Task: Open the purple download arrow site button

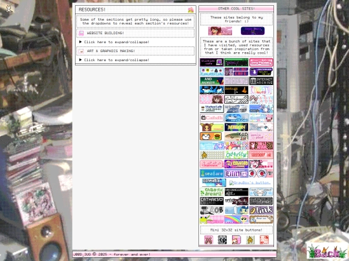Action: (x=261, y=72)
